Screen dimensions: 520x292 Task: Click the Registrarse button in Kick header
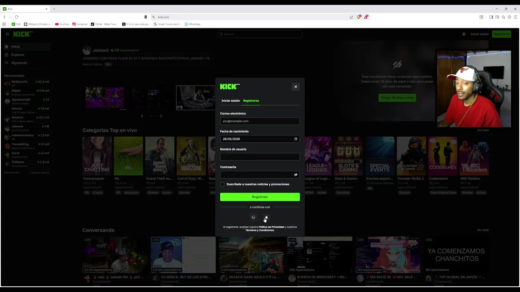coord(501,34)
